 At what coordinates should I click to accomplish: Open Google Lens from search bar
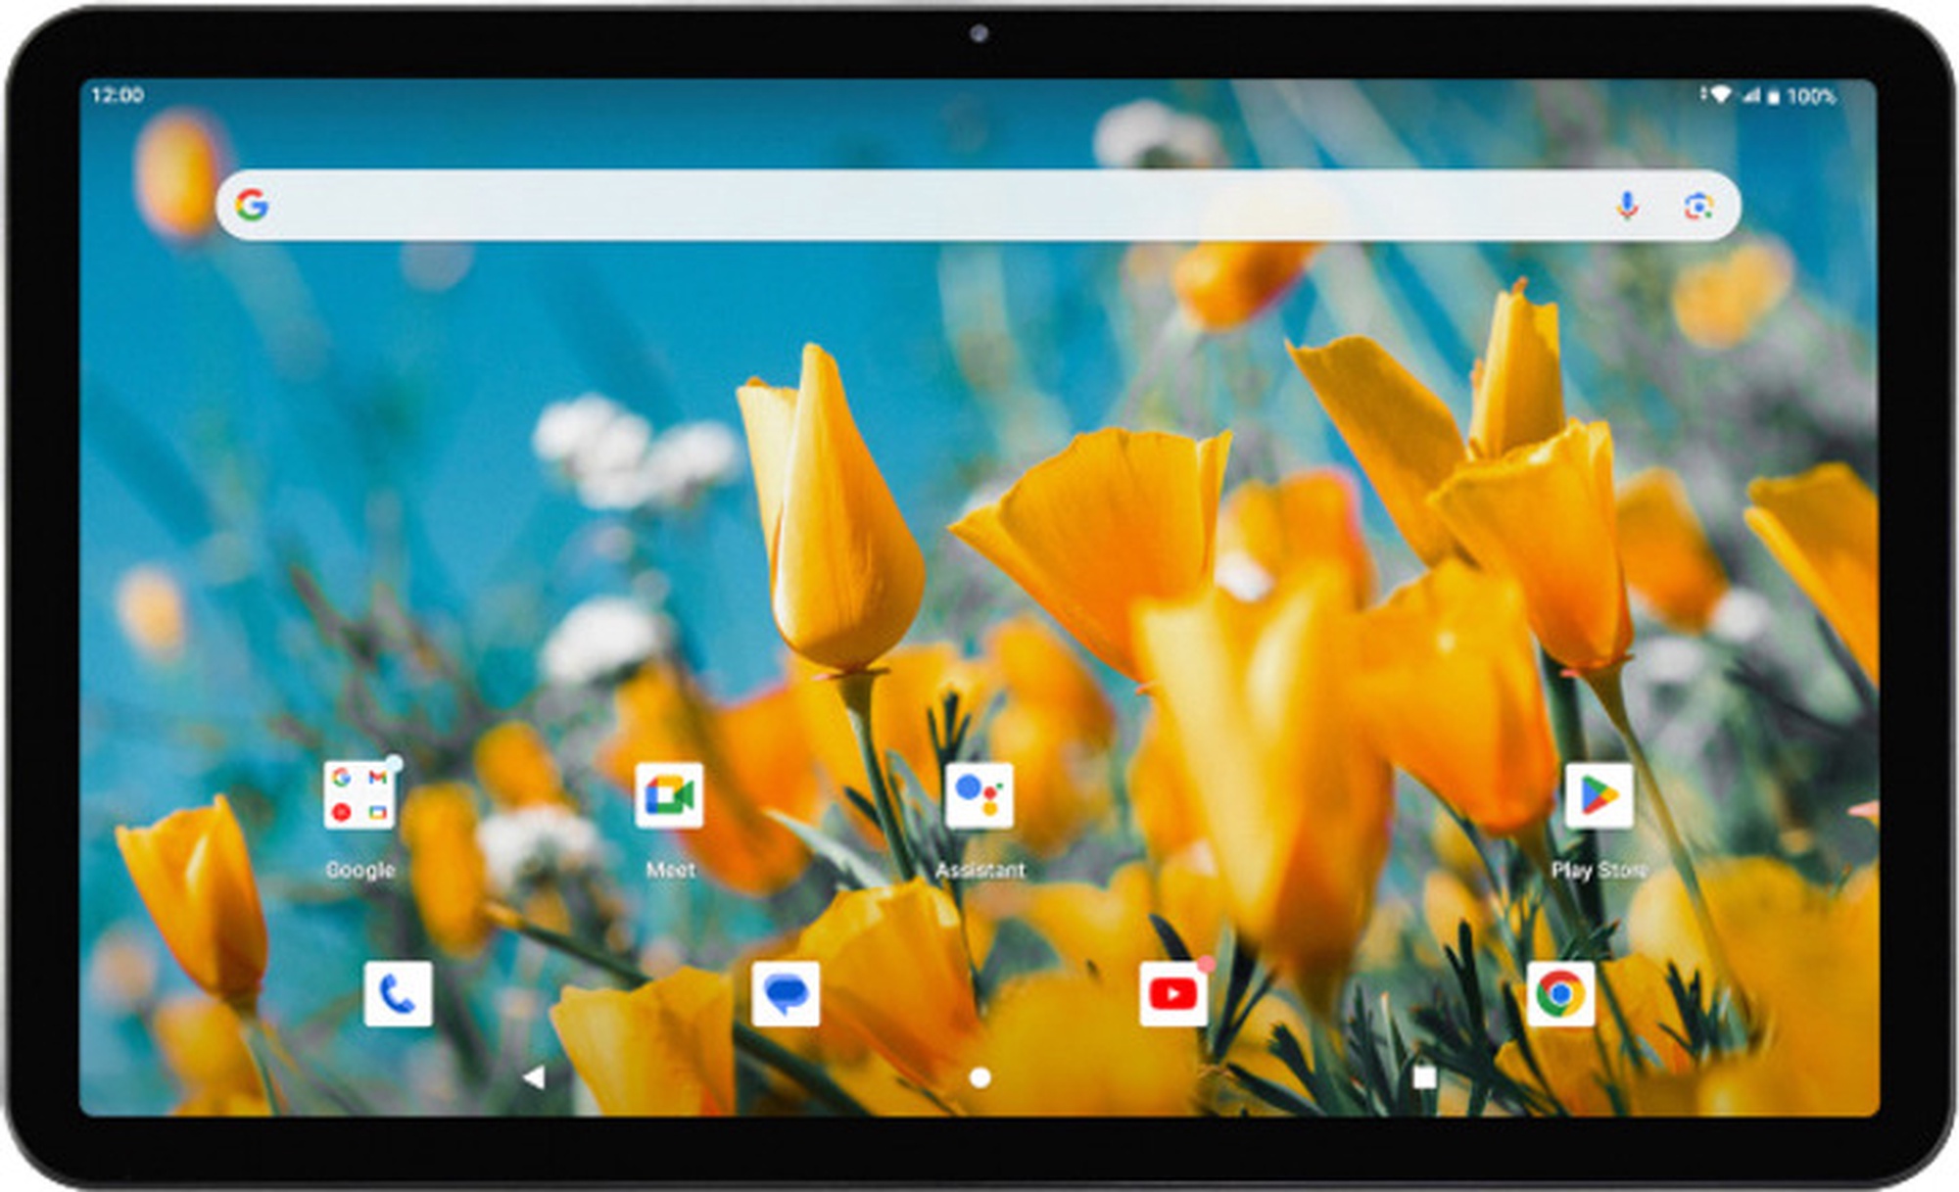[x=1698, y=206]
